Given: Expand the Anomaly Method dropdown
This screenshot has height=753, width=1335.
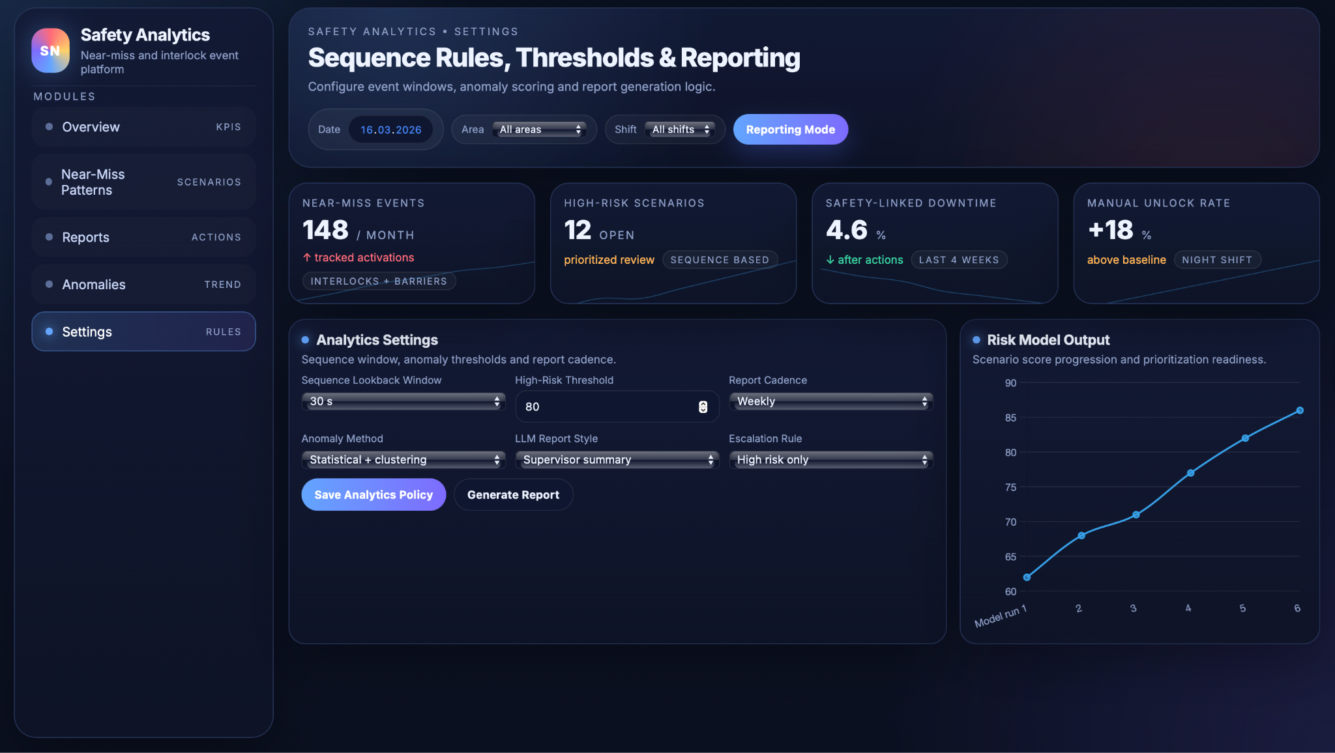Looking at the screenshot, I should point(403,460).
